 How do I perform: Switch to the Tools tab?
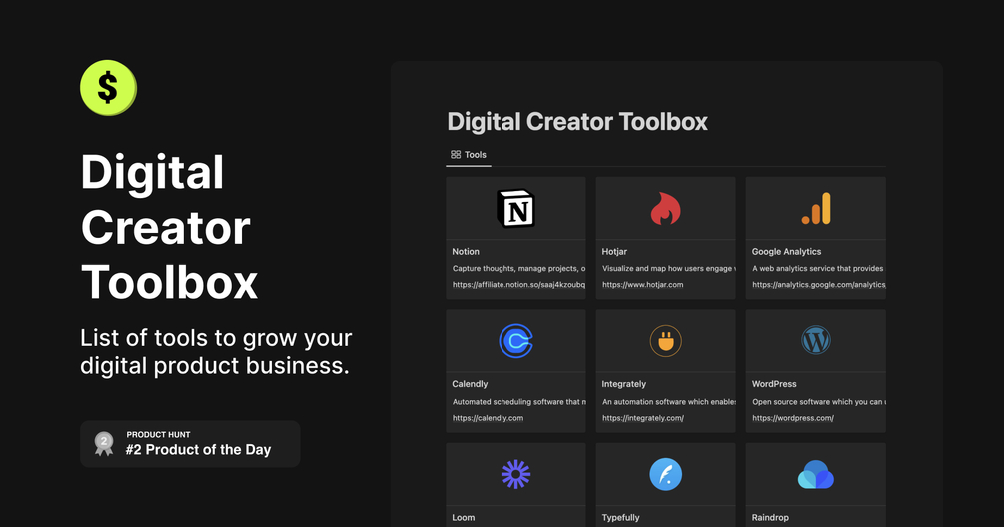(469, 154)
